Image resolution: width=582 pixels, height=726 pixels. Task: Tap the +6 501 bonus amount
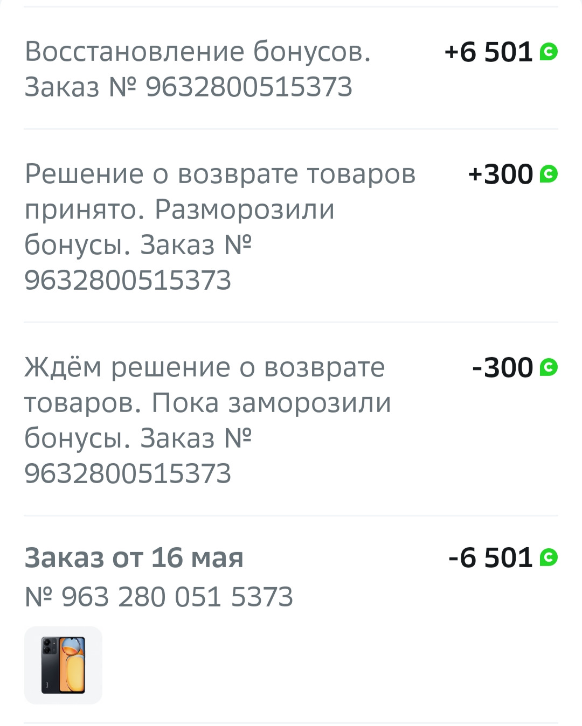point(488,52)
